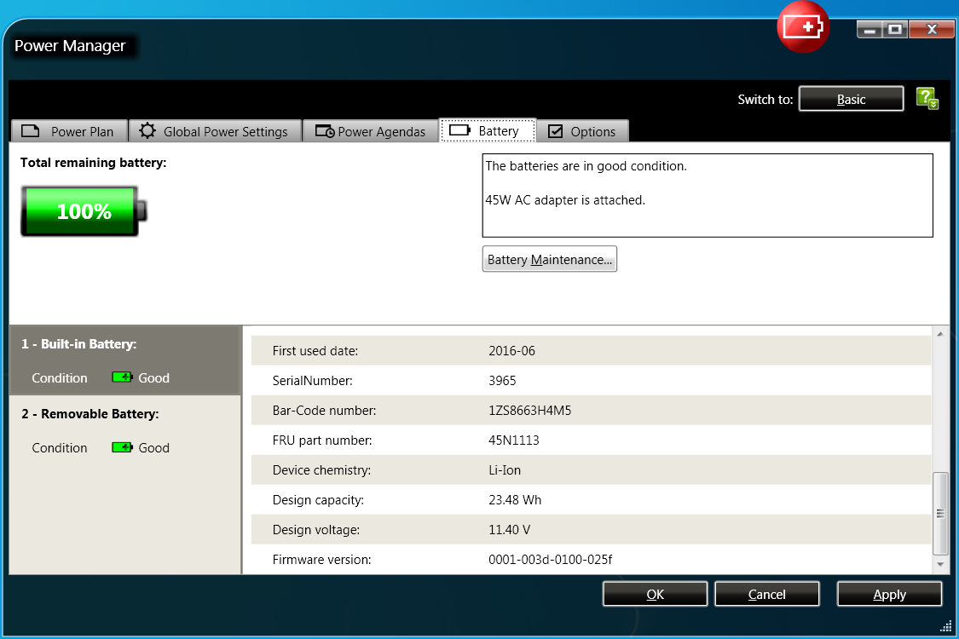959x639 pixels.
Task: Select firmware version 0001-003d-0100-025f
Action: point(551,560)
